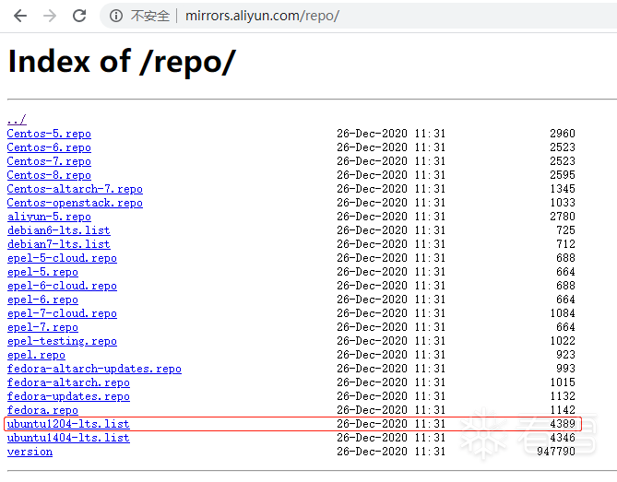The image size is (617, 482).
Task: Open Centos-altarch-7.repo link
Action: [x=75, y=189]
